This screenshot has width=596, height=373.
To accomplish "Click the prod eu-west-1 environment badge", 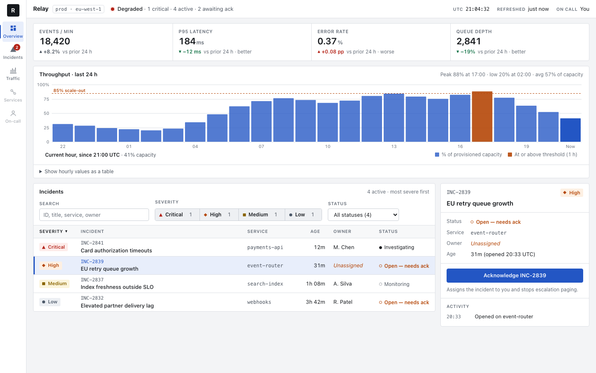I will (78, 9).
